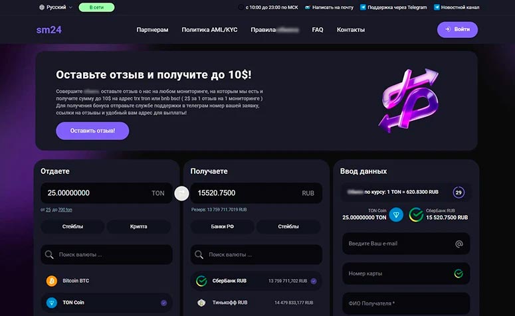Click the TON Coin diamond icon in list
Image resolution: width=515 pixels, height=316 pixels.
[x=52, y=303]
